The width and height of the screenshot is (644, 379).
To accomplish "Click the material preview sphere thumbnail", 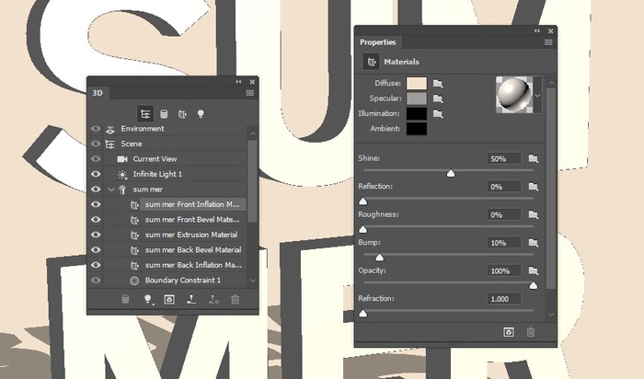I will 513,95.
